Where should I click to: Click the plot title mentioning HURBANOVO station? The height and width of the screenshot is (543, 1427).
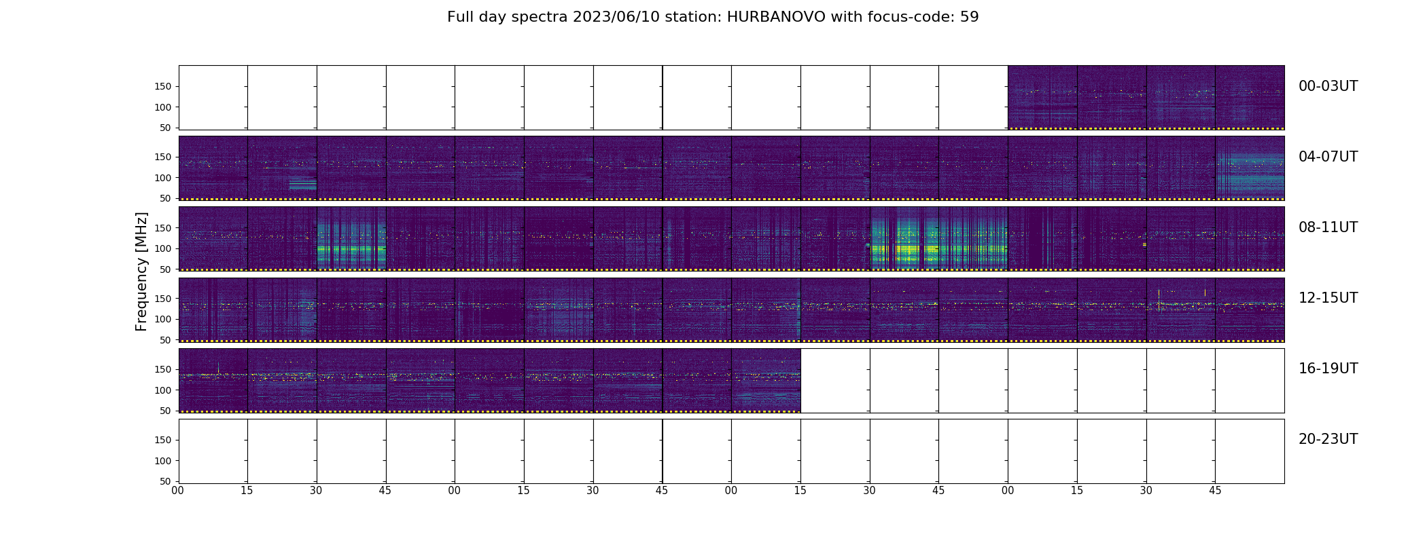(713, 17)
